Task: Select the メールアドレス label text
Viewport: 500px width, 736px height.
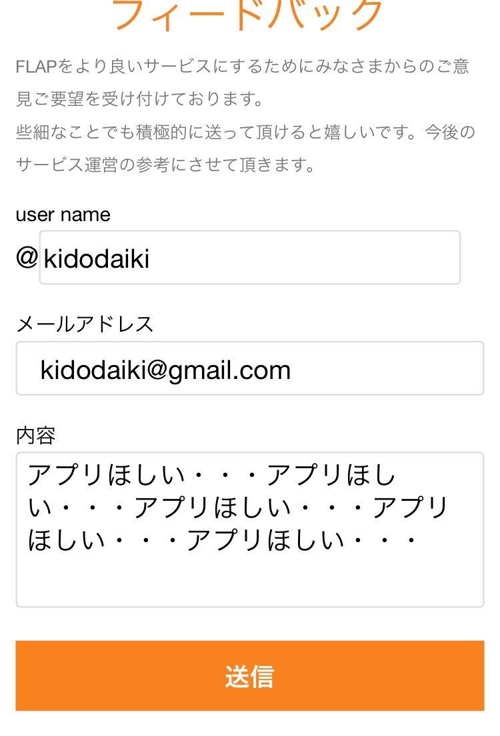Action: (85, 324)
